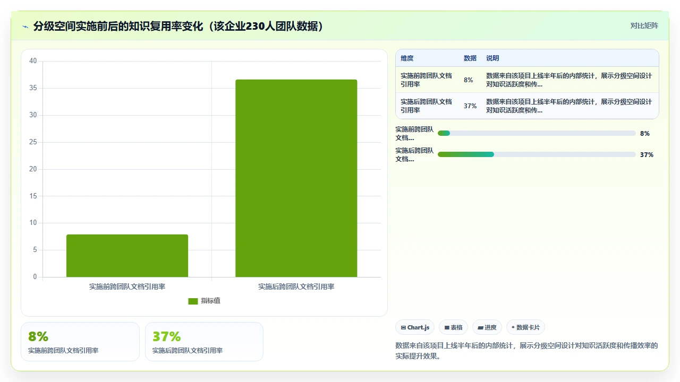680x382 pixels.
Task: Click the 37% data card
Action: (x=204, y=342)
